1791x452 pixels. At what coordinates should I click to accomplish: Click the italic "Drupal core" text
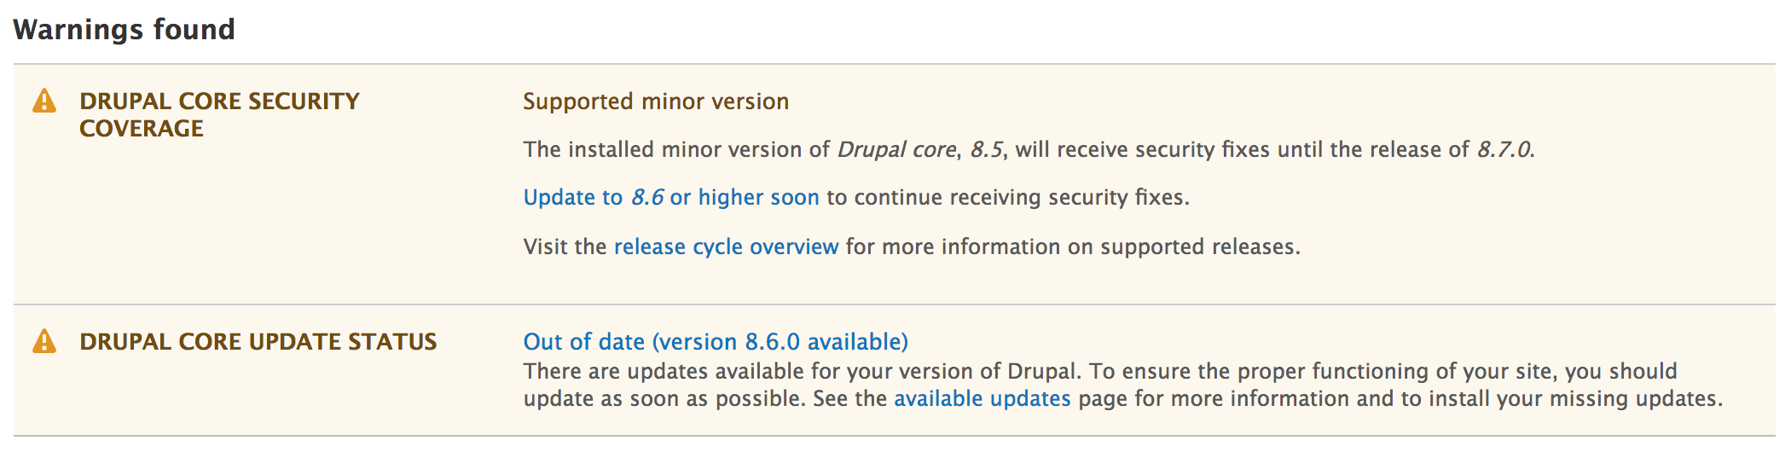coord(896,149)
